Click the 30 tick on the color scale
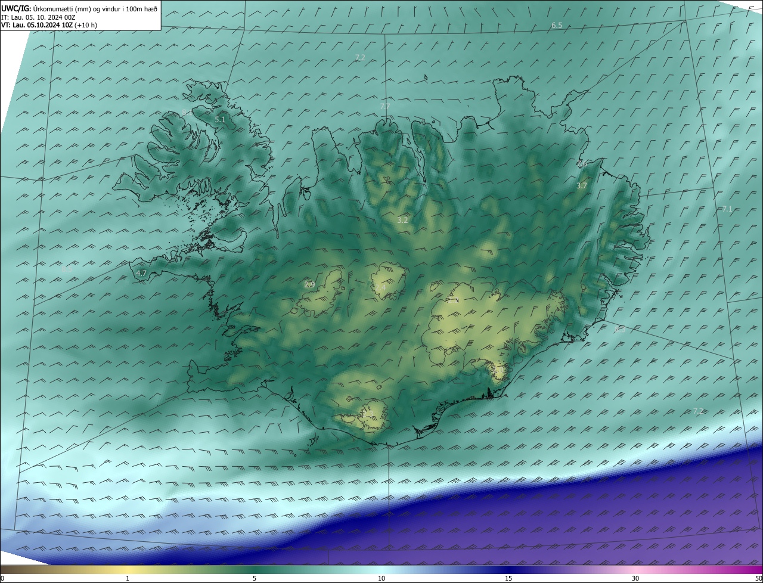 [635, 578]
